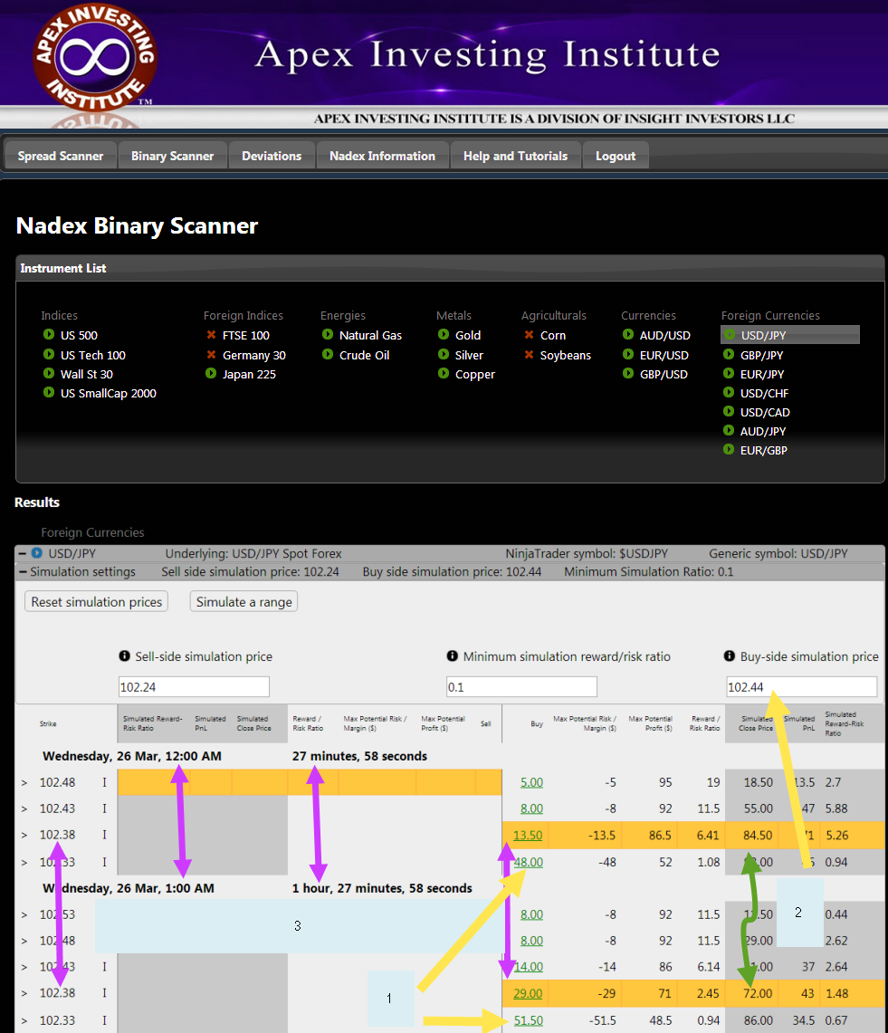Click the 48.00 buy price link

click(x=529, y=862)
